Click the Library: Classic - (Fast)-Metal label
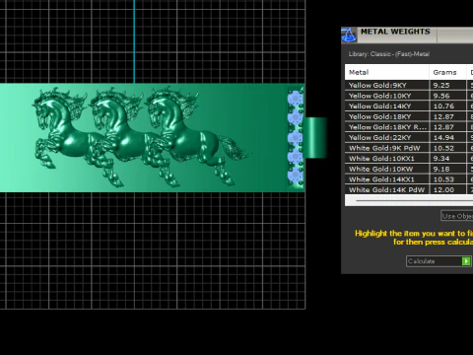Image resolution: width=473 pixels, height=355 pixels. pyautogui.click(x=389, y=54)
